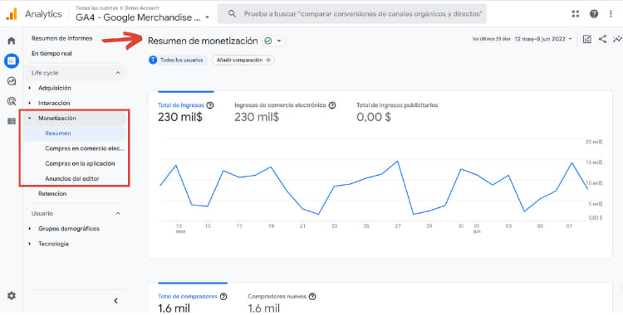This screenshot has height=315, width=623.
Task: Open the property selector dropdown arrow
Action: click(207, 18)
